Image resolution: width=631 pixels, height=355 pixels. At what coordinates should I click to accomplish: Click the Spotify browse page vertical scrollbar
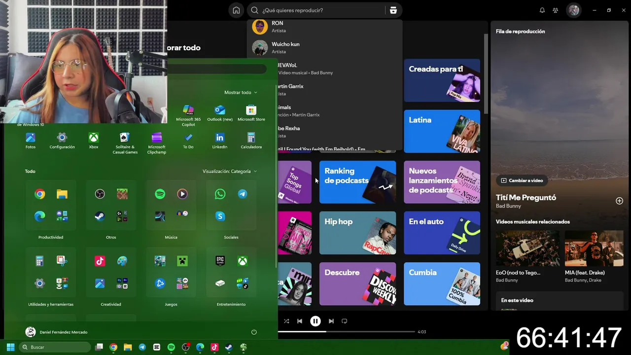(485, 73)
